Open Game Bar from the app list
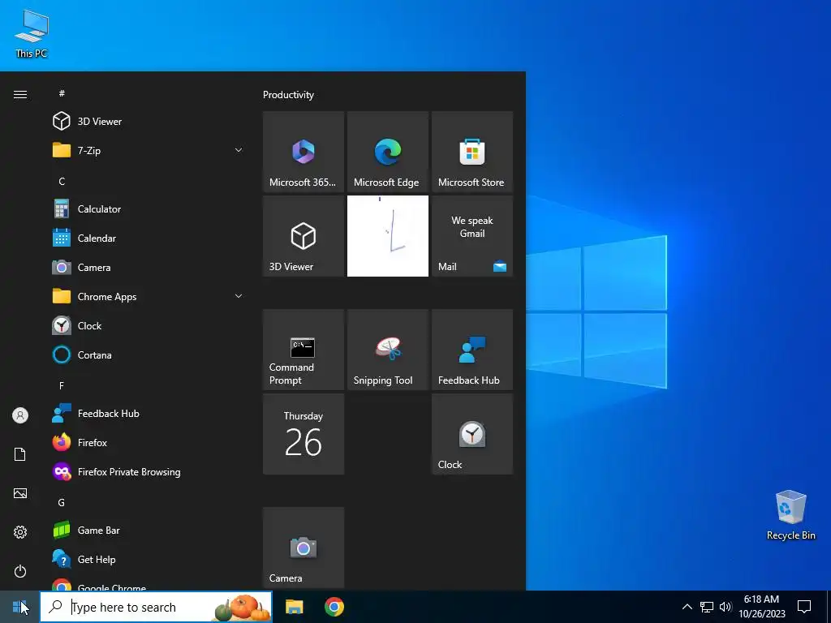 pyautogui.click(x=149, y=531)
